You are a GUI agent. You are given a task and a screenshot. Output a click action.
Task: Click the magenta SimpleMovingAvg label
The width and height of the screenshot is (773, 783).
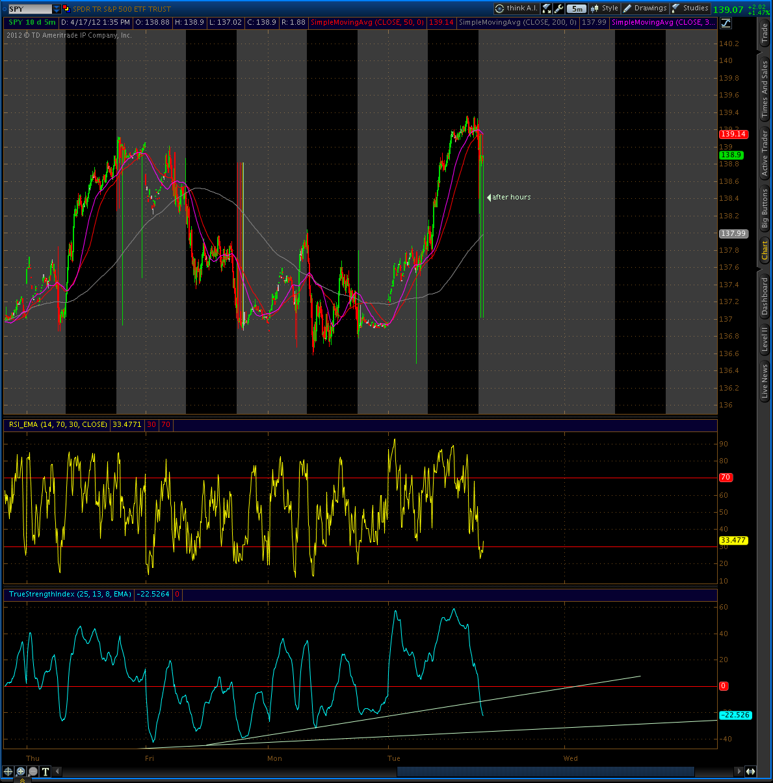pyautogui.click(x=663, y=22)
